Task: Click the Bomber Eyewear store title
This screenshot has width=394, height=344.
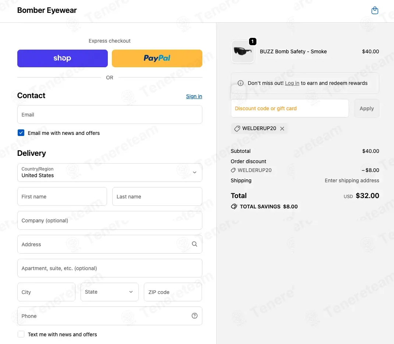Action: click(x=47, y=10)
